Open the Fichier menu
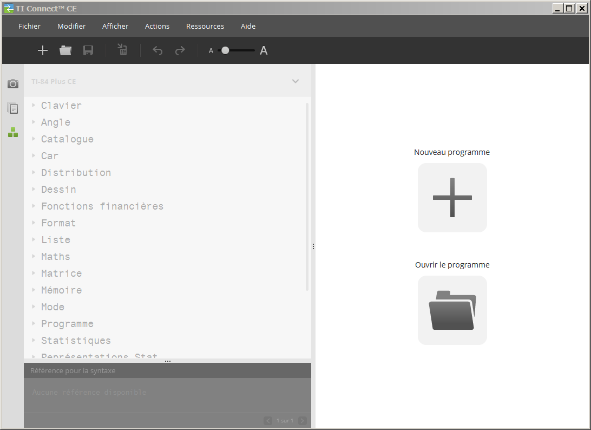The width and height of the screenshot is (591, 430). (x=29, y=26)
